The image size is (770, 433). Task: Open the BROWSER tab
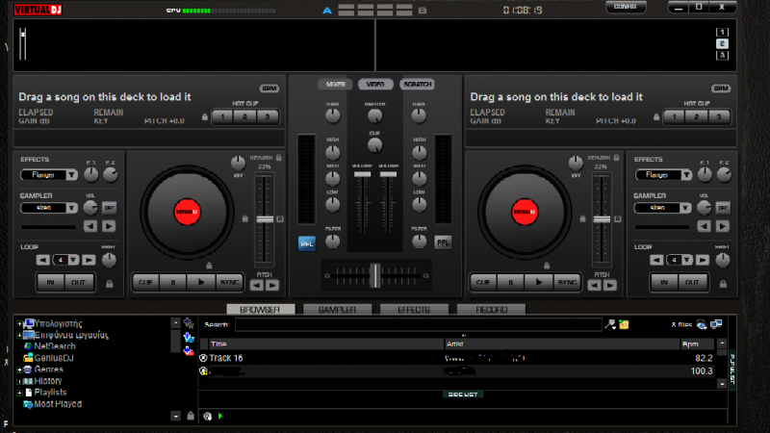[x=260, y=310]
